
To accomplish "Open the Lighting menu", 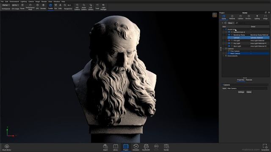I will [24, 2].
